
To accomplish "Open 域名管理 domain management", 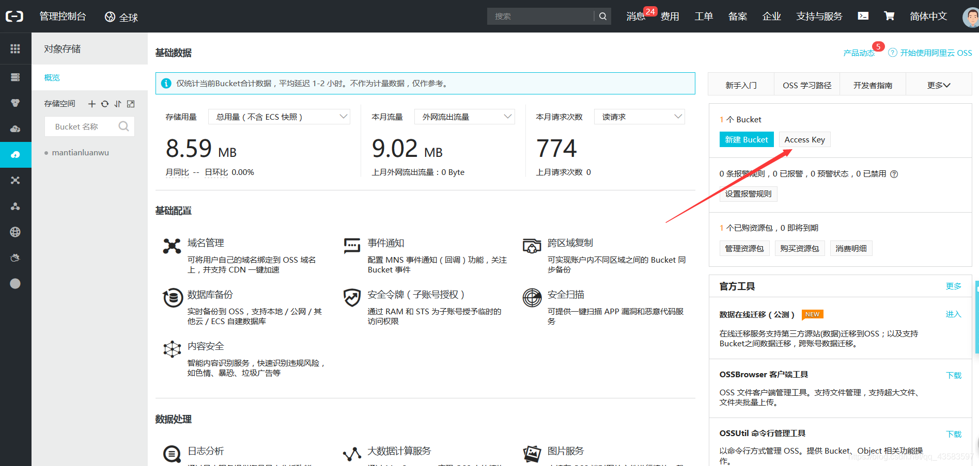I will (x=206, y=243).
